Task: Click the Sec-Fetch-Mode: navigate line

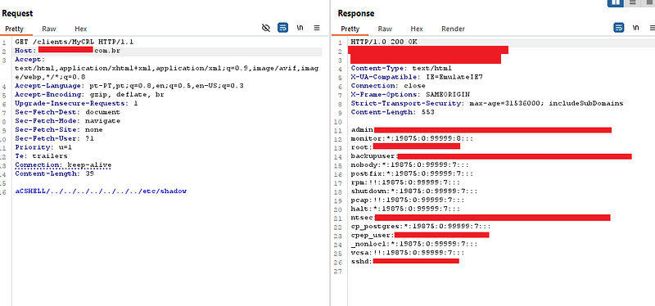Action: tap(67, 120)
